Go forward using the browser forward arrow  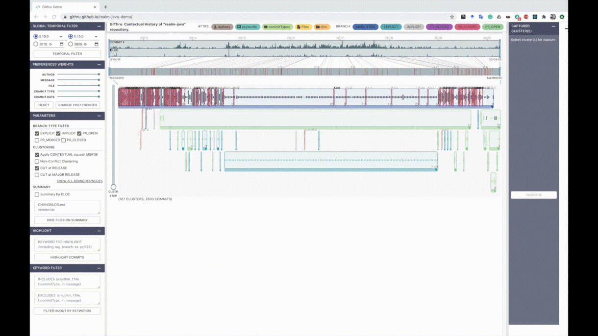pos(45,17)
